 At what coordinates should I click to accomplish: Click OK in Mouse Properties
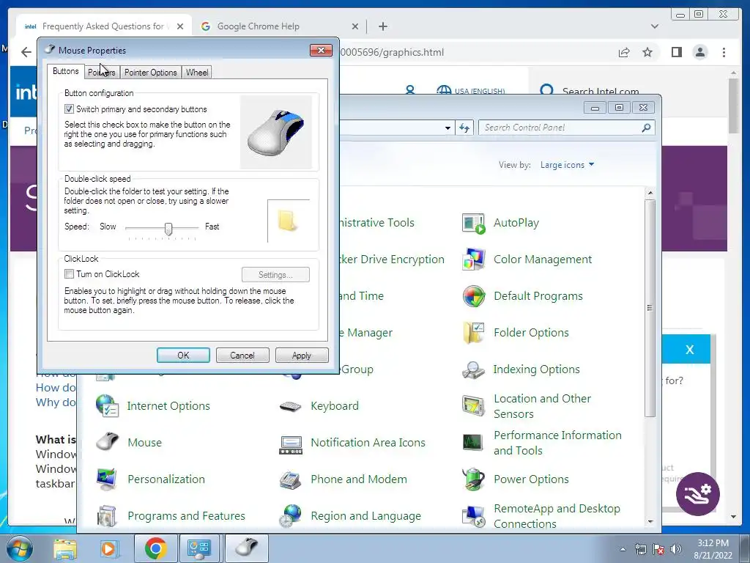pos(183,356)
